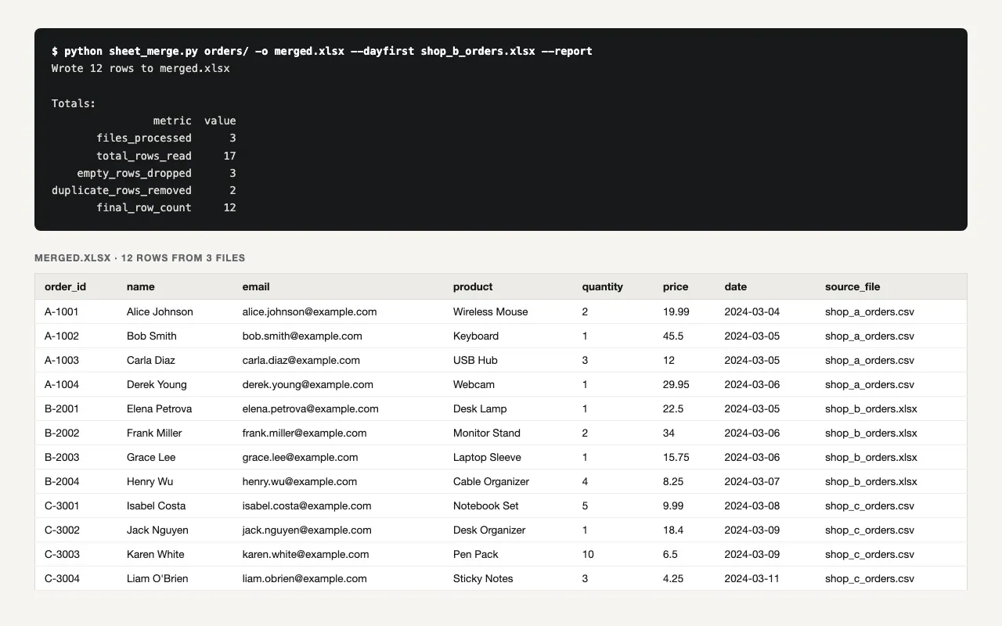Click the python sheet_merge.py command line
This screenshot has width=1002, height=626.
tap(322, 51)
